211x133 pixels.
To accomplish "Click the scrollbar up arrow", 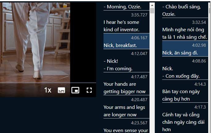I will 152,5.
